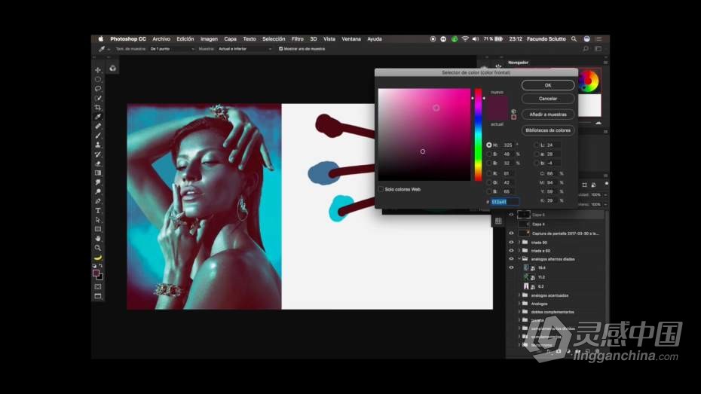Select the Eyedropper tool in toolbar
701x394 pixels.
click(98, 117)
